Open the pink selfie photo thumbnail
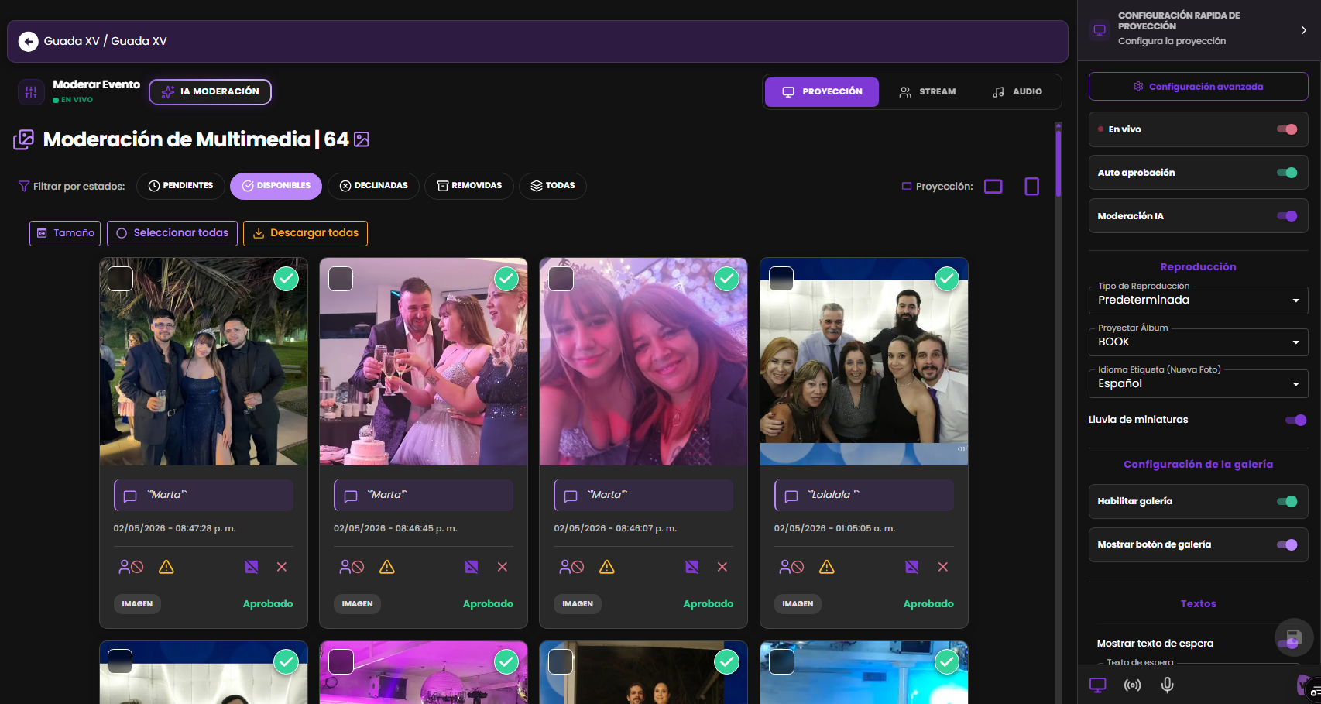 (643, 362)
